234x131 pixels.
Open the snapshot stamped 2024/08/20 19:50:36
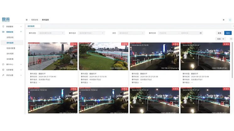pos(154,100)
